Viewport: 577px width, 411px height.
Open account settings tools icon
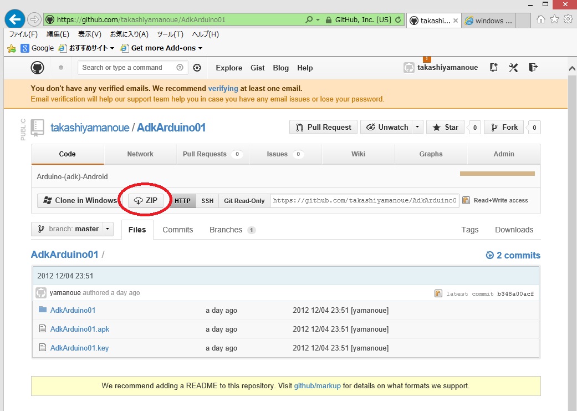[513, 68]
